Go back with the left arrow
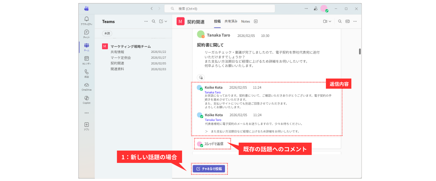The height and width of the screenshot is (181, 436). pyautogui.click(x=152, y=8)
